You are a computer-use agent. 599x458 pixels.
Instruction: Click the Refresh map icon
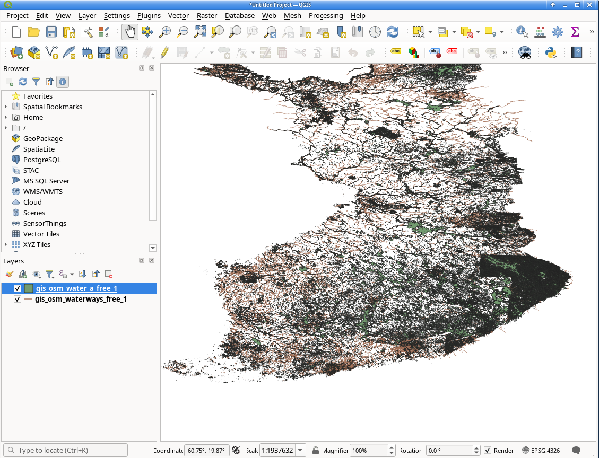coord(392,32)
